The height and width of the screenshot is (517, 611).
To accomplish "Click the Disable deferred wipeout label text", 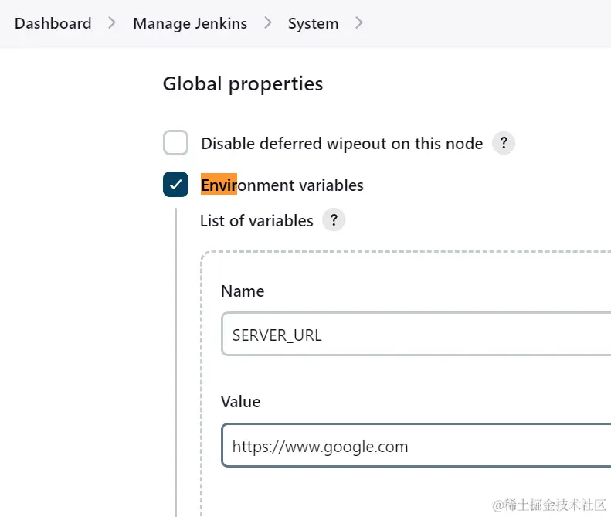I will [x=341, y=144].
